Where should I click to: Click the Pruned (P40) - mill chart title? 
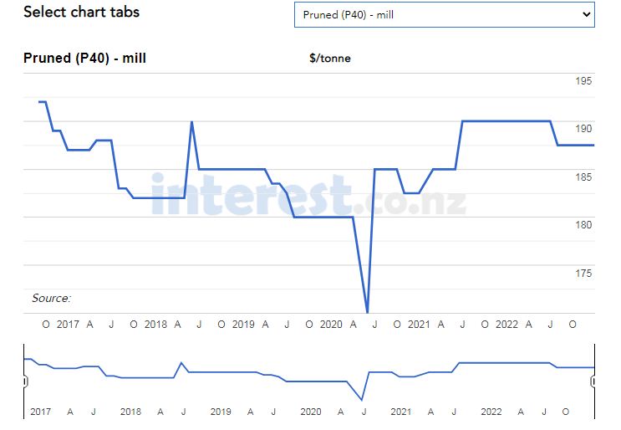pyautogui.click(x=84, y=59)
